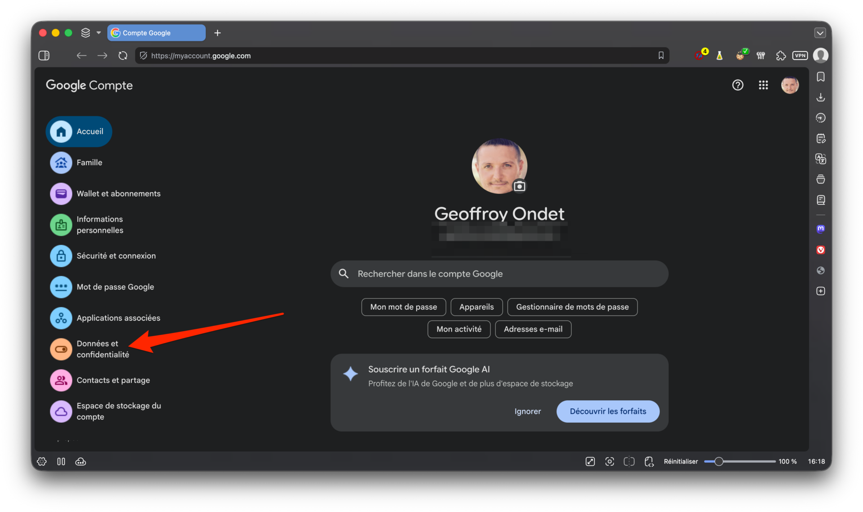863x512 pixels.
Task: Click the Espace de stockage cloud icon
Action: [x=61, y=411]
